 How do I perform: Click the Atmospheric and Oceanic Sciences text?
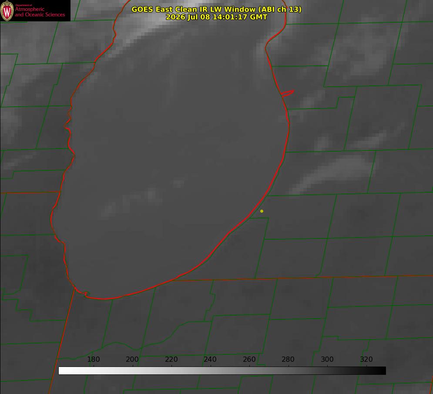click(40, 12)
